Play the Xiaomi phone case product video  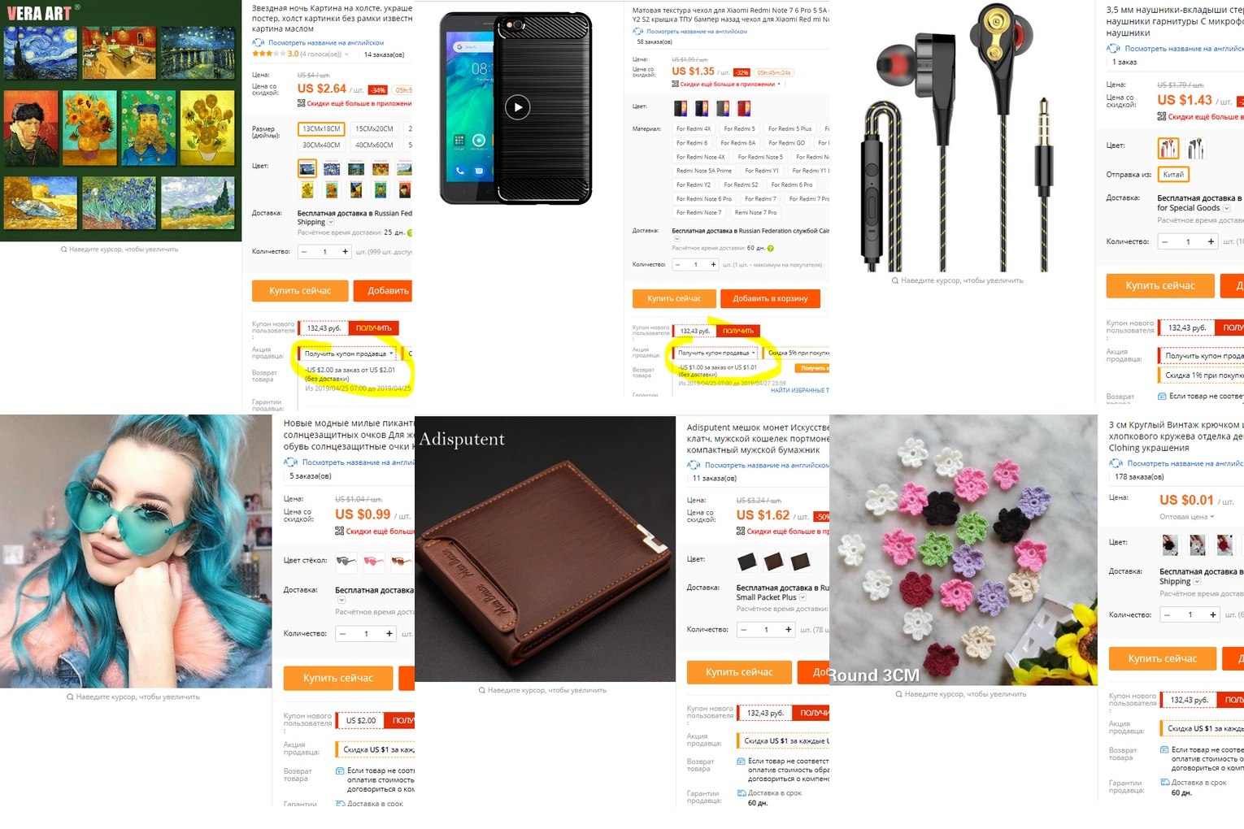coord(517,106)
